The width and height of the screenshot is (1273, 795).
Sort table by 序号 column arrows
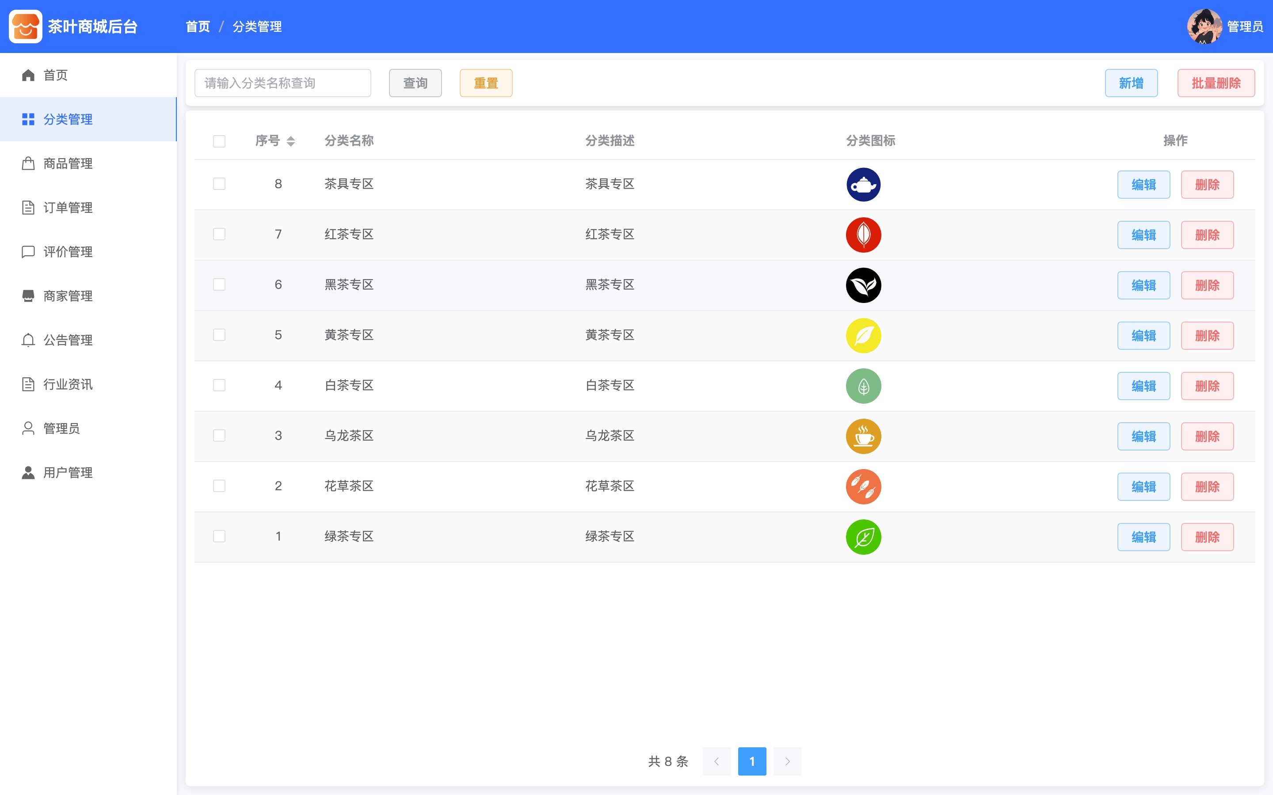tap(290, 141)
